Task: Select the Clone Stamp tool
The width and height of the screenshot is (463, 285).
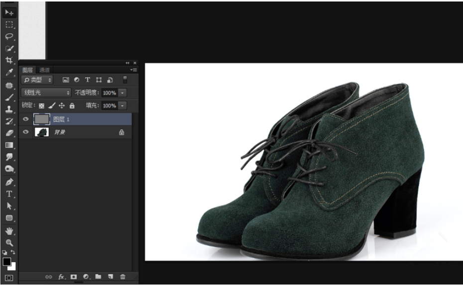Action: click(9, 109)
